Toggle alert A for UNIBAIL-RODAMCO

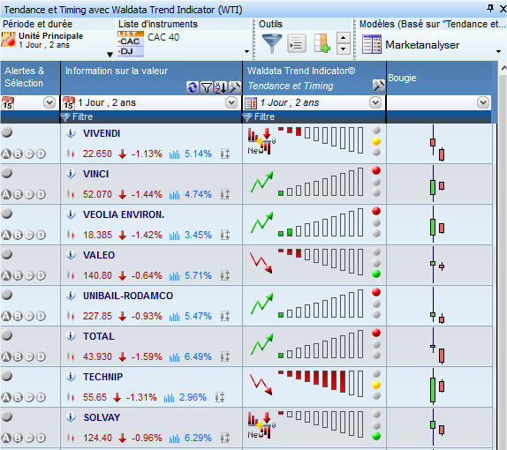[x=6, y=316]
